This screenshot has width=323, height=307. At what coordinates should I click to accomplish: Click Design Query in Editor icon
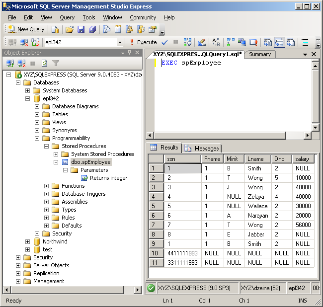pos(201,42)
